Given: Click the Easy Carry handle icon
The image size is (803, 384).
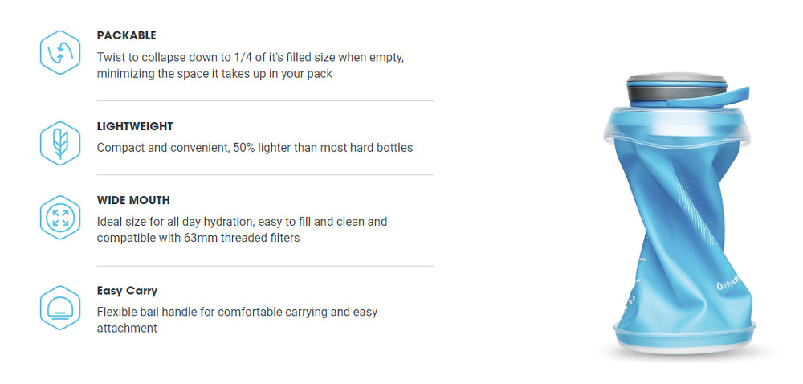Looking at the screenshot, I should 60,308.
